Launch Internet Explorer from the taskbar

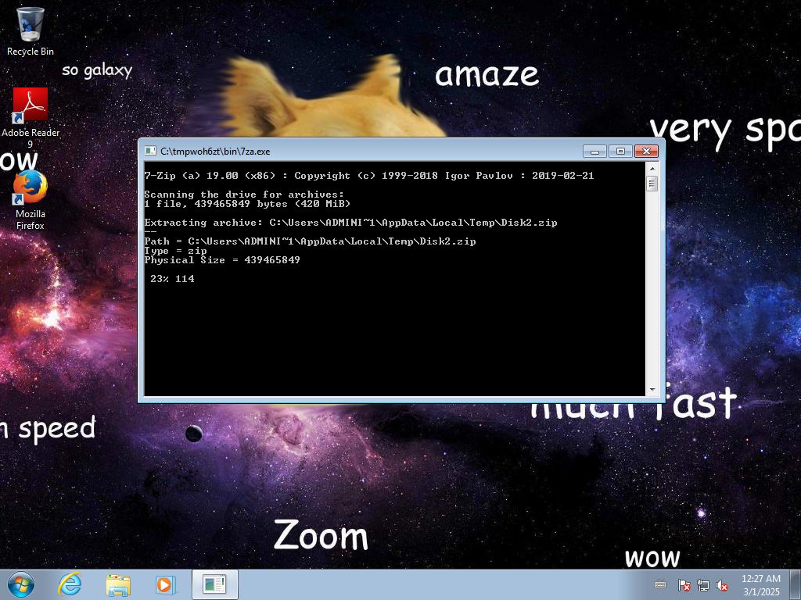pos(70,584)
